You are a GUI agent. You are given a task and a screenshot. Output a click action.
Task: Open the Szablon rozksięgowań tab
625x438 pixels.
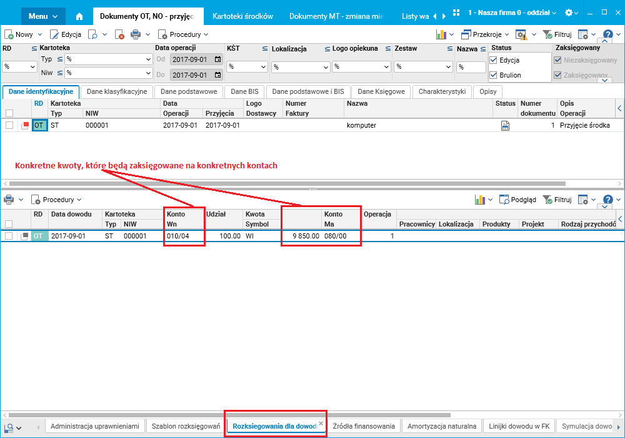[186, 427]
